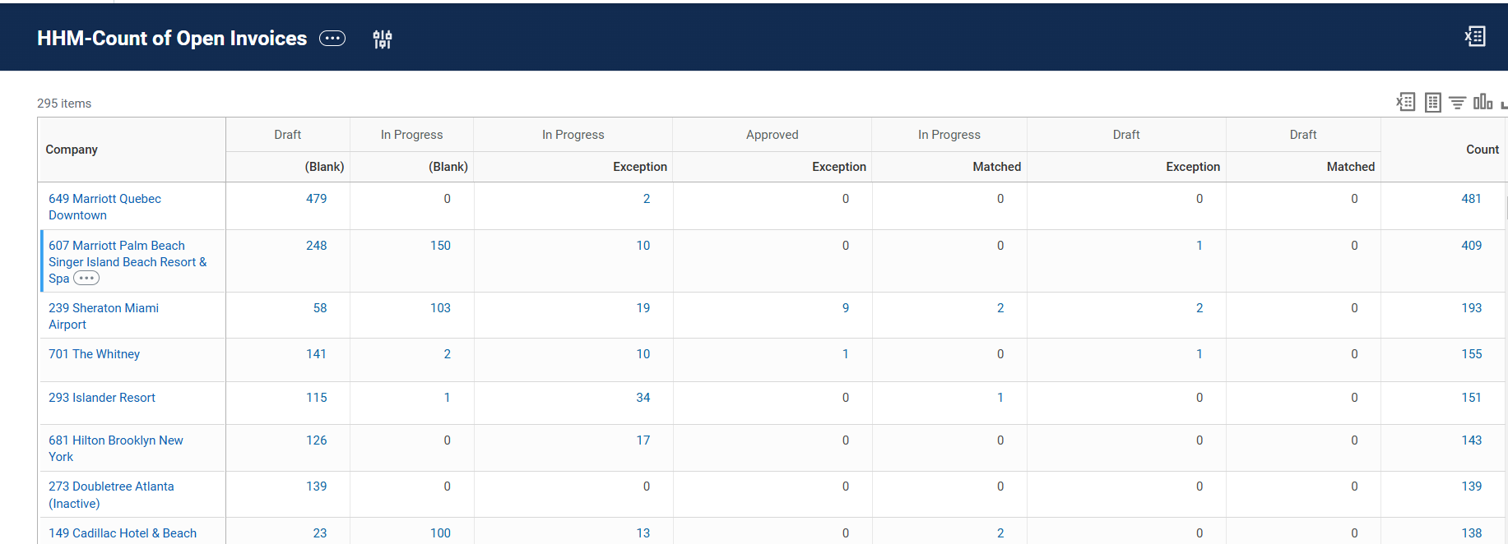This screenshot has width=1508, height=544.
Task: Open total count 151
Action: pyautogui.click(x=1472, y=398)
